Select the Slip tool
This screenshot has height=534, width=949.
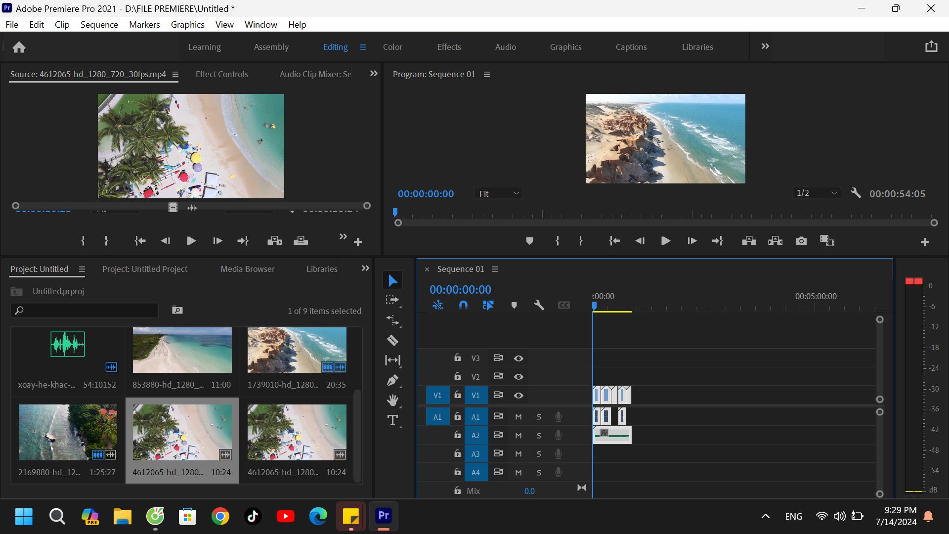coord(392,360)
